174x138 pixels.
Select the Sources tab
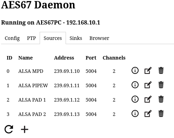coord(53,38)
